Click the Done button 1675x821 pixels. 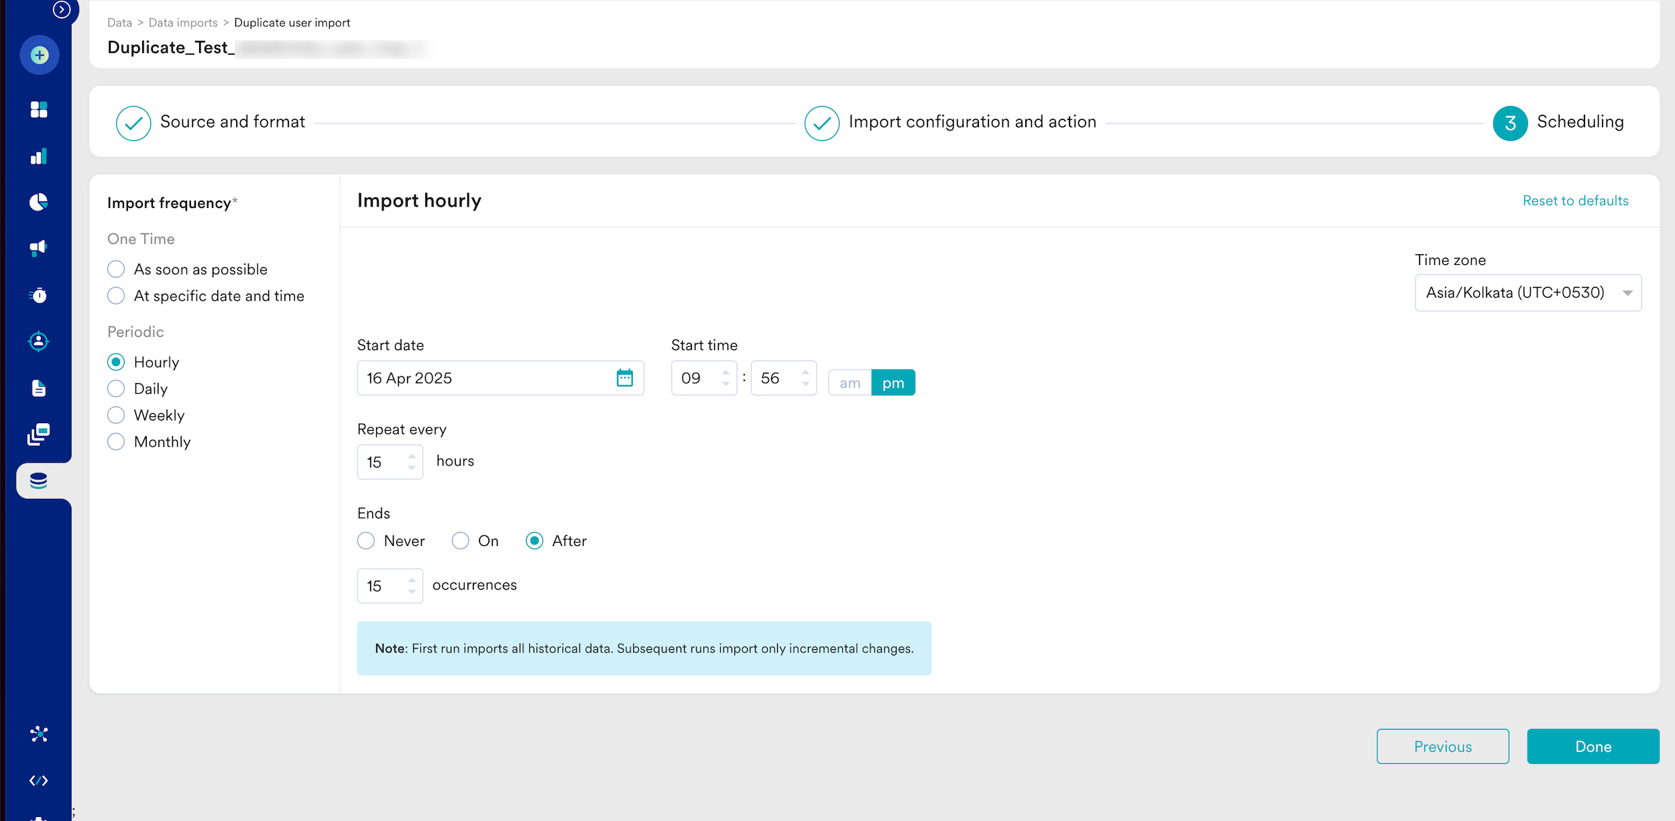pos(1593,747)
